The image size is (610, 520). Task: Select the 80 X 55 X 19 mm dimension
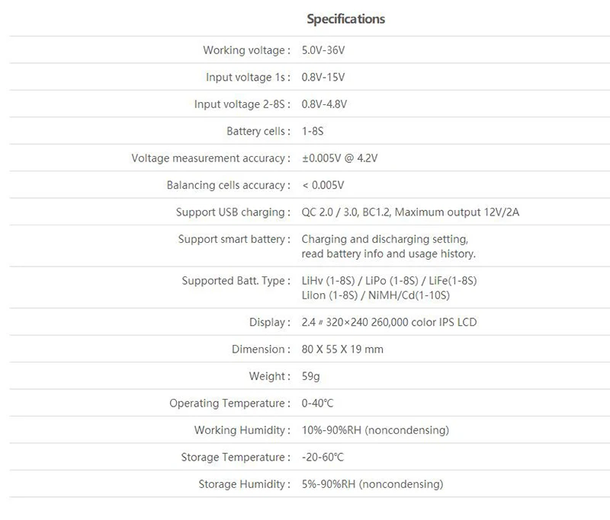[x=342, y=349]
